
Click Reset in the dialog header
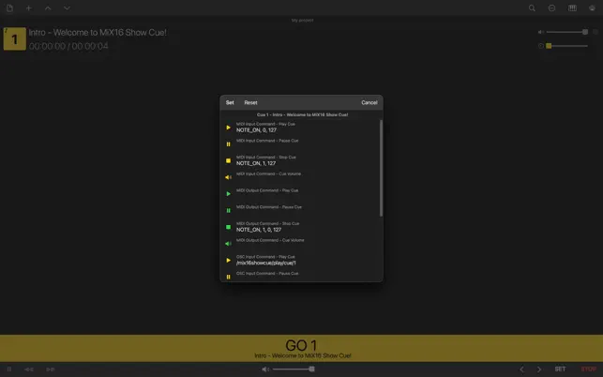pos(250,102)
